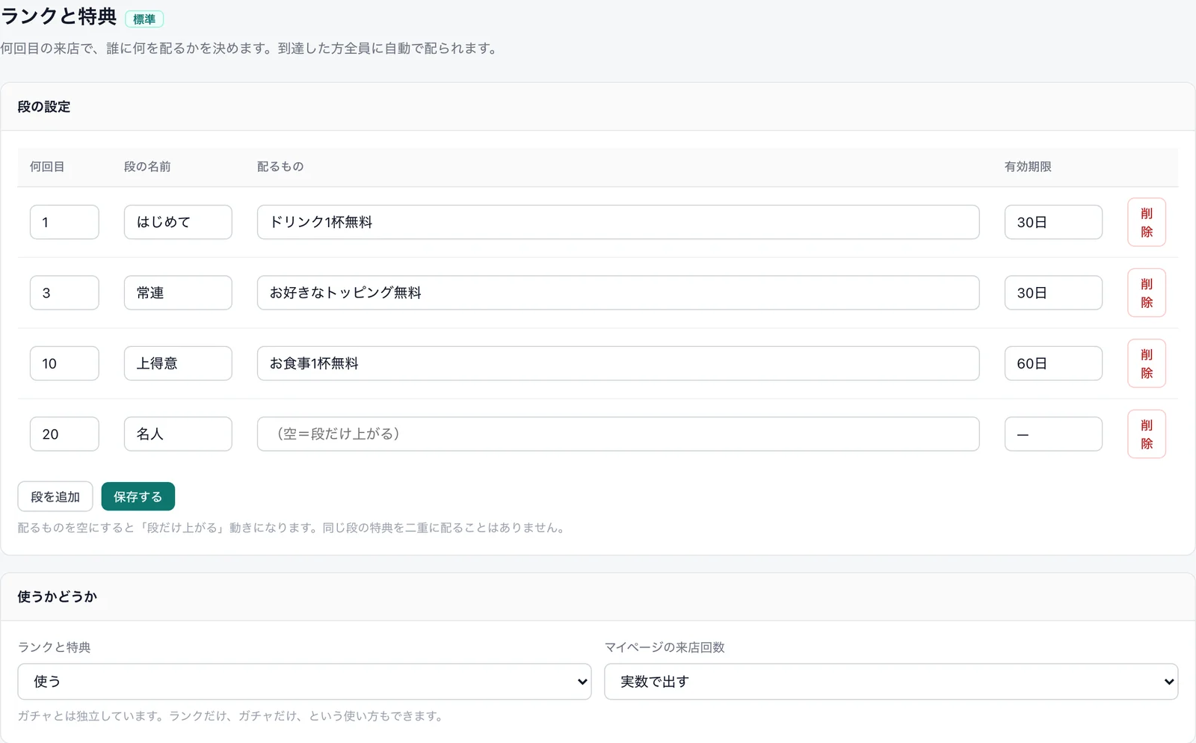The width and height of the screenshot is (1196, 743).
Task: Click the ランクと特典 page title
Action: (x=59, y=16)
